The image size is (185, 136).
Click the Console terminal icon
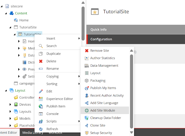pos(41,114)
